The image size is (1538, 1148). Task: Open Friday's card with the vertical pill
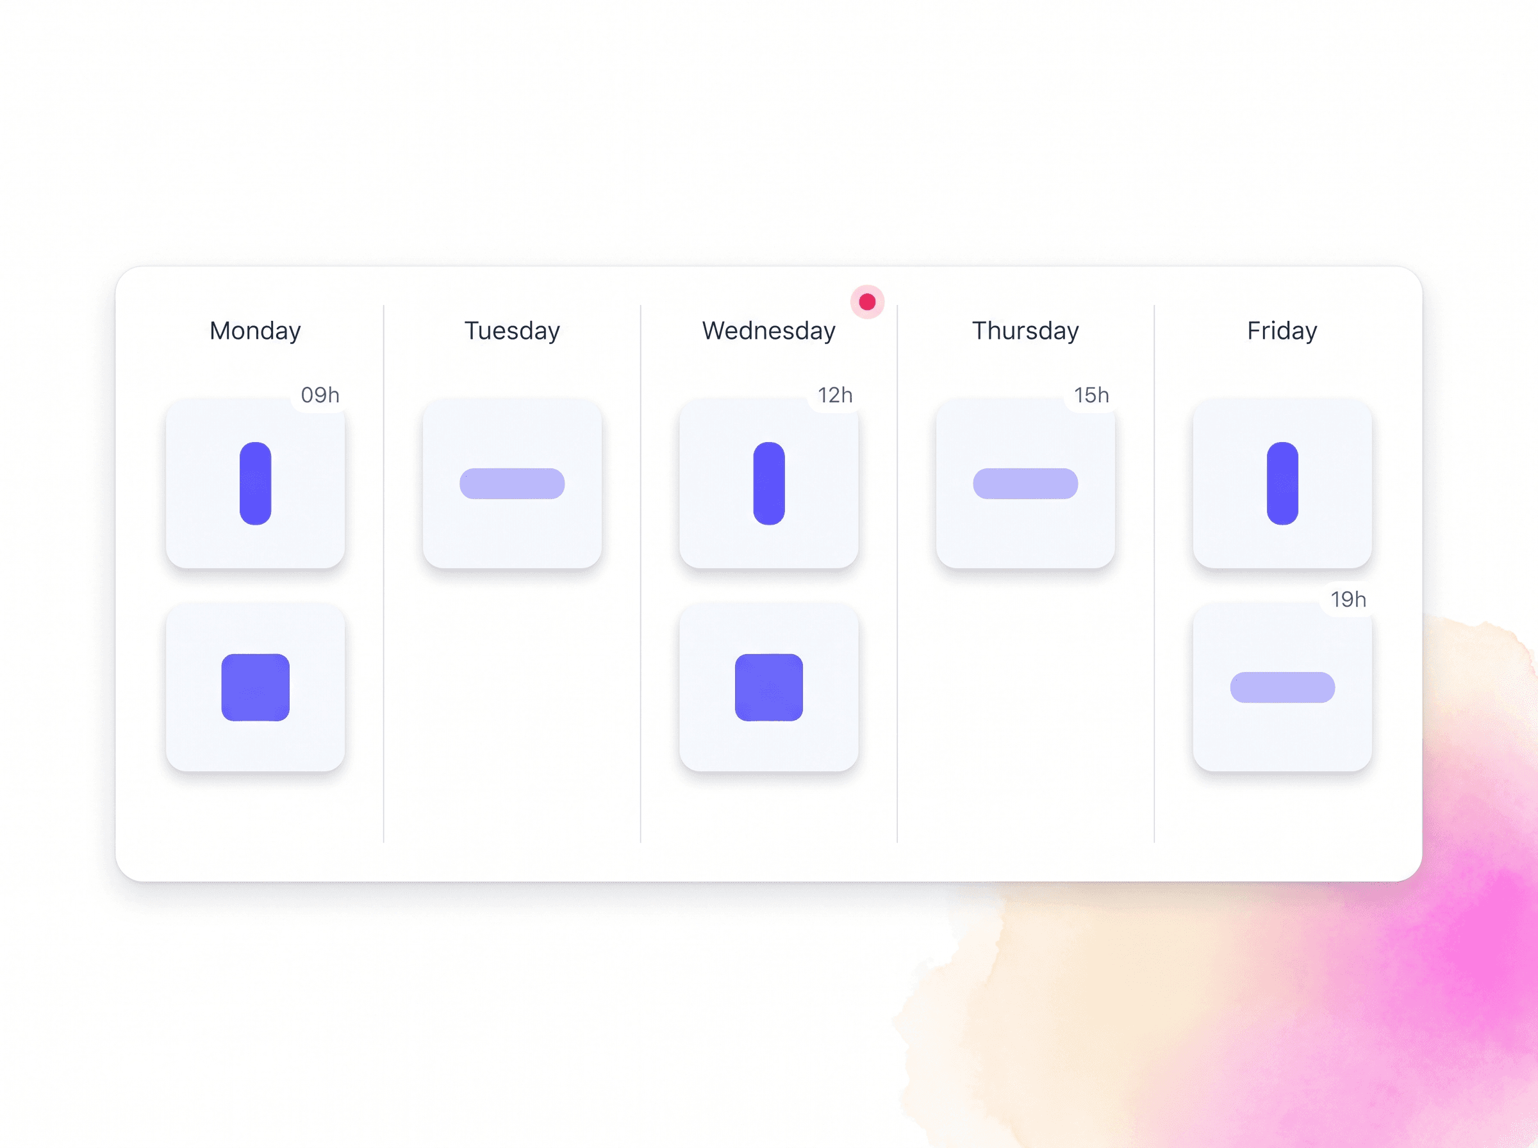click(x=1282, y=484)
